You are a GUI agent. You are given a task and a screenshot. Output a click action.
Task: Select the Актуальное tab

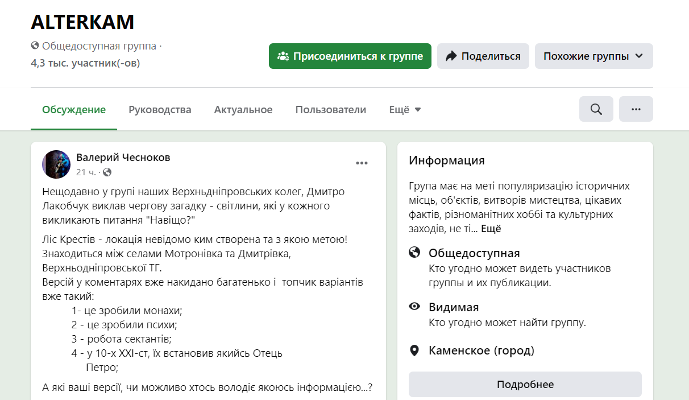point(243,109)
